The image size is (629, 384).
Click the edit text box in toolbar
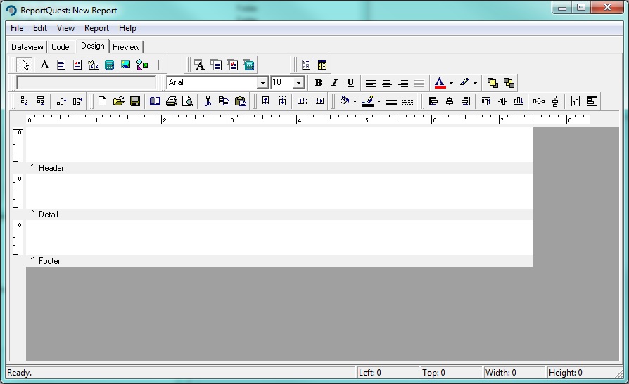pyautogui.click(x=87, y=82)
